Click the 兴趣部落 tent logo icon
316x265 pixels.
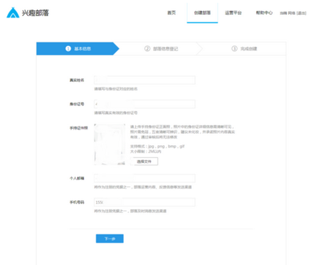click(x=13, y=13)
